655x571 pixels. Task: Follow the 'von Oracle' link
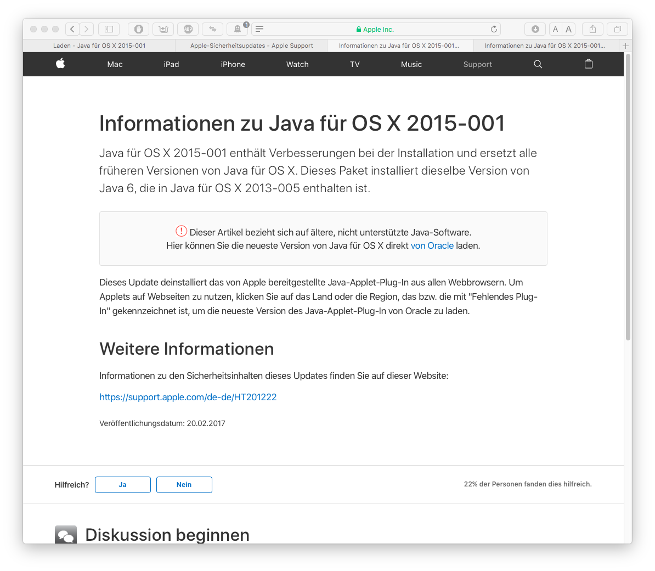point(432,245)
